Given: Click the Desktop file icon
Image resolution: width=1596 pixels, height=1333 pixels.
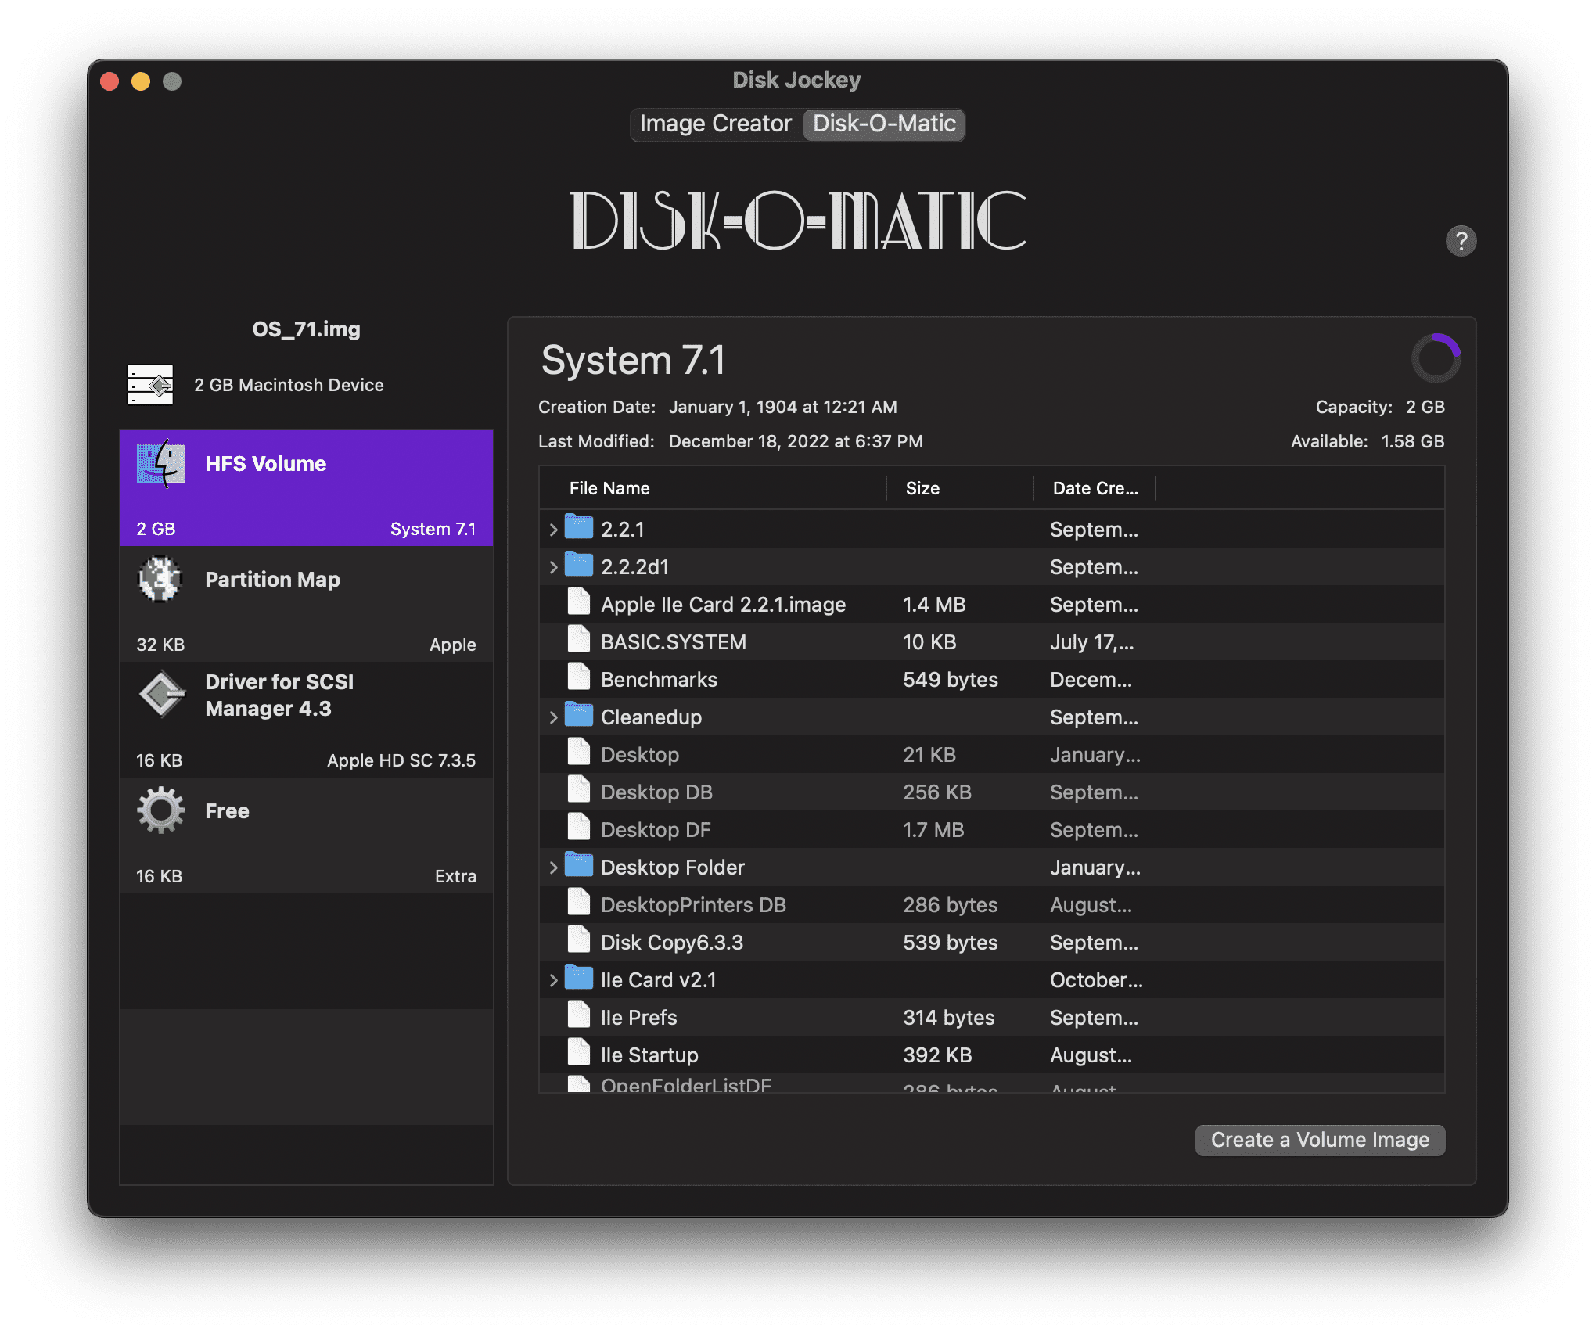Looking at the screenshot, I should tap(579, 753).
